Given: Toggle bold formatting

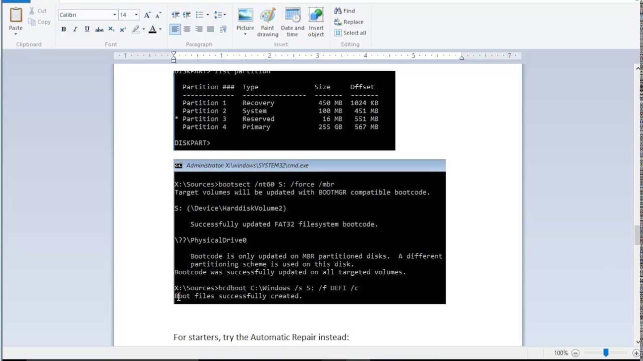Looking at the screenshot, I should pyautogui.click(x=64, y=30).
